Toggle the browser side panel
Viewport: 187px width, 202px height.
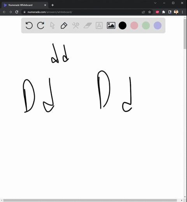click(x=170, y=12)
